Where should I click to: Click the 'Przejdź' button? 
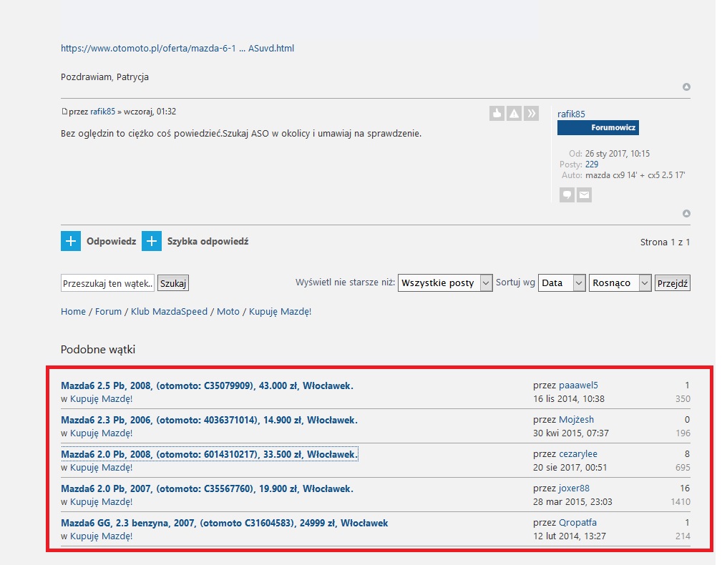(673, 283)
